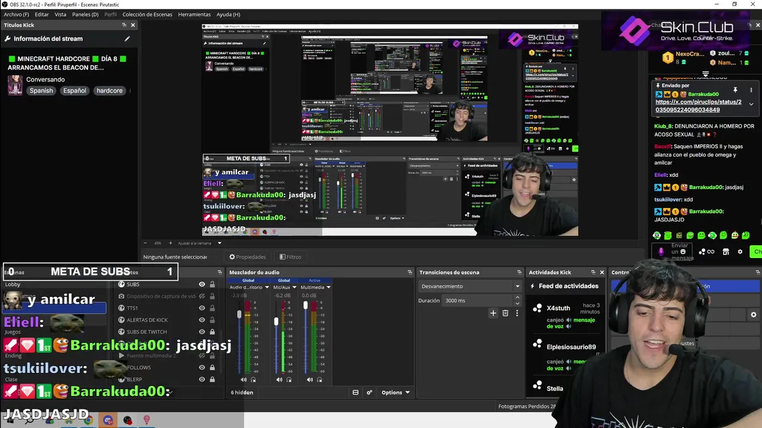Image resolution: width=762 pixels, height=428 pixels.
Task: Expand the Mic/Aux channel dropdown
Action: tap(294, 287)
